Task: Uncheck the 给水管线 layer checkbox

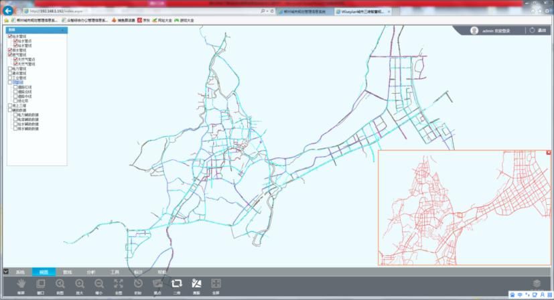Action: 10,37
